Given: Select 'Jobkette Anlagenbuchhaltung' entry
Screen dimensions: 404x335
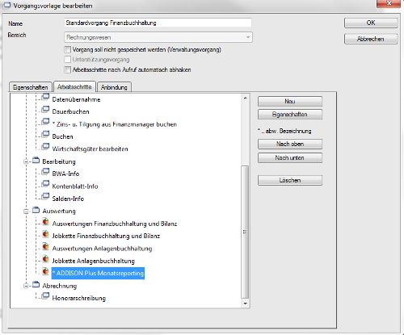Looking at the screenshot, I should (x=93, y=261).
